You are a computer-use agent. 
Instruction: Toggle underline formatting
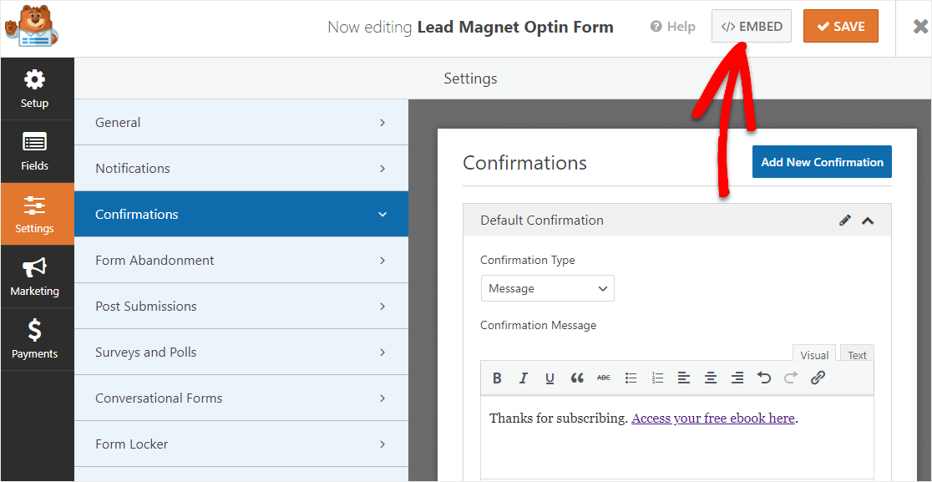pos(550,378)
